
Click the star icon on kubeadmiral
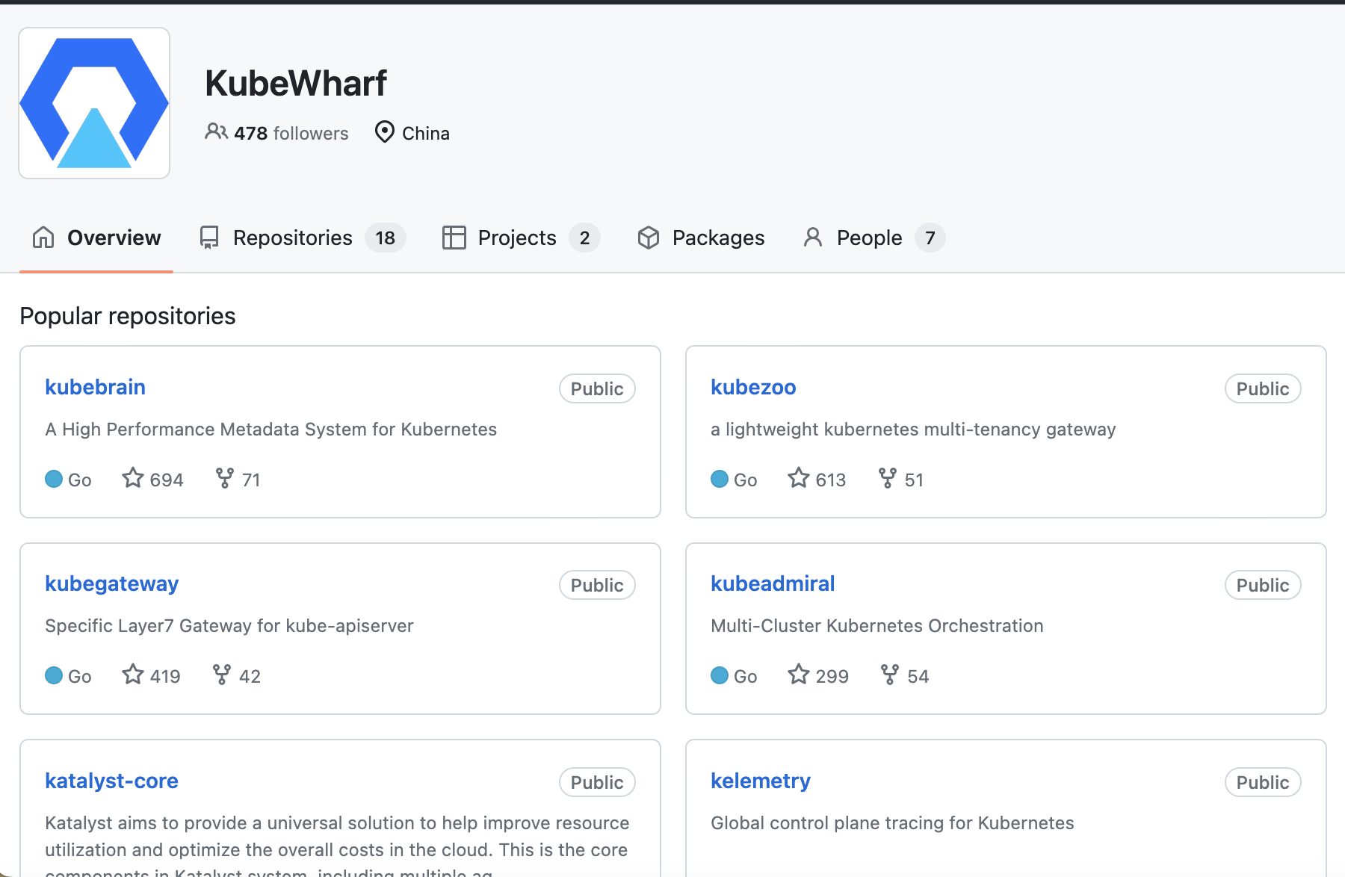(799, 675)
